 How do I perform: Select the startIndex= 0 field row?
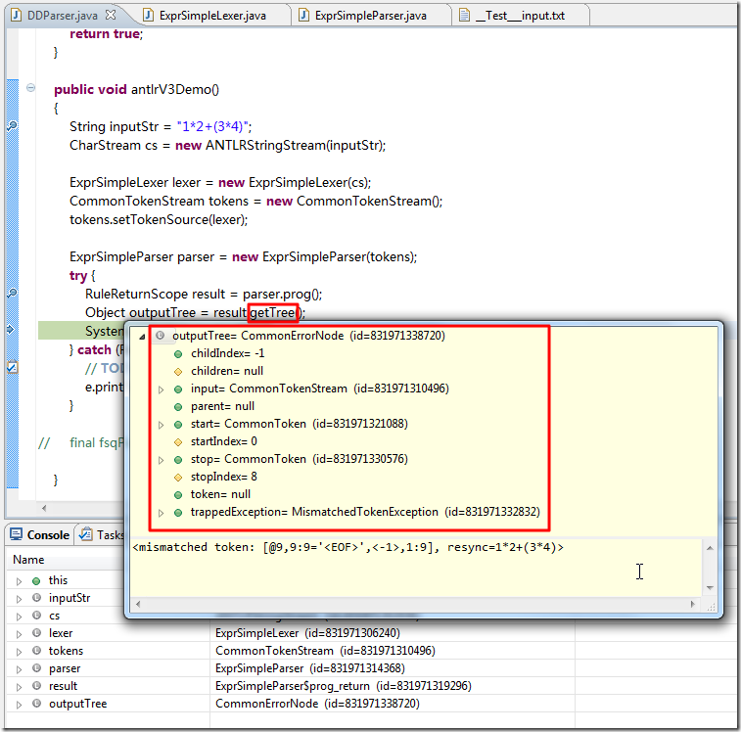point(223,441)
